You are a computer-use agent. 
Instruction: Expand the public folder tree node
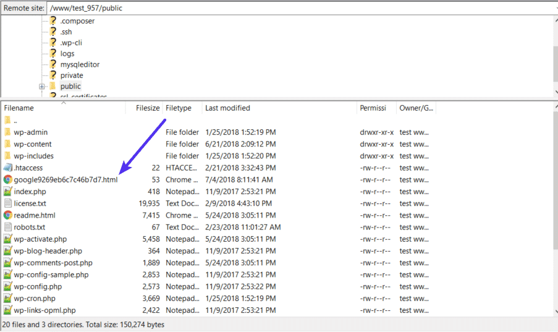tap(41, 87)
